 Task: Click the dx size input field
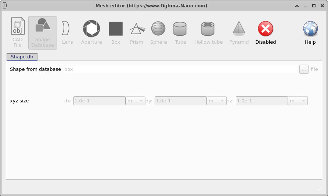(x=100, y=101)
